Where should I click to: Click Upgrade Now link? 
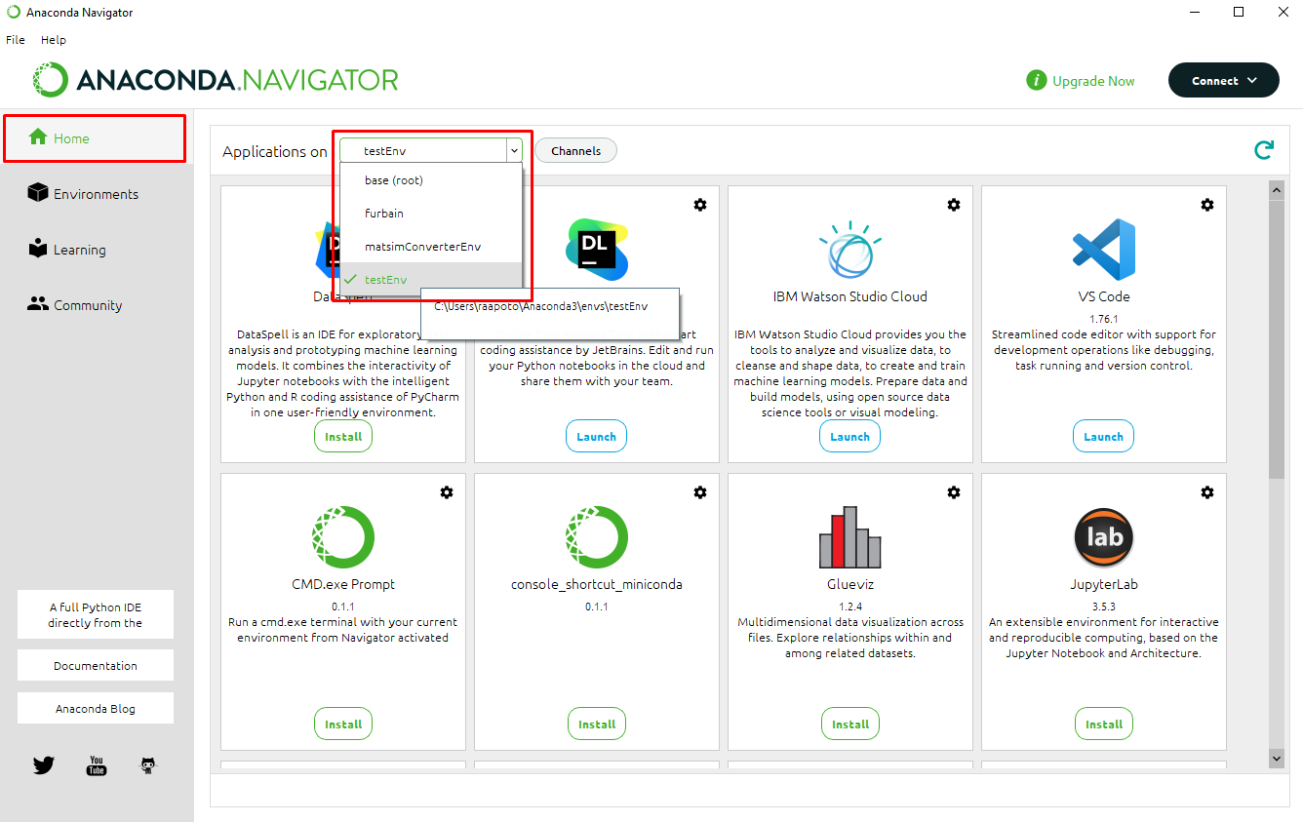pos(1093,81)
